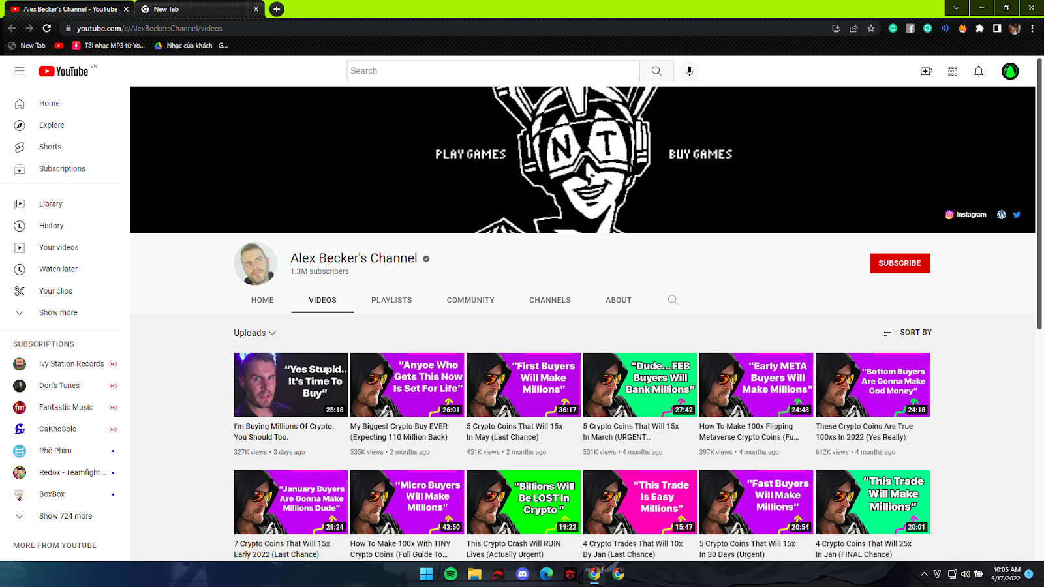The width and height of the screenshot is (1044, 587).
Task: Open the WordPress link icon on the banner
Action: click(x=1002, y=215)
